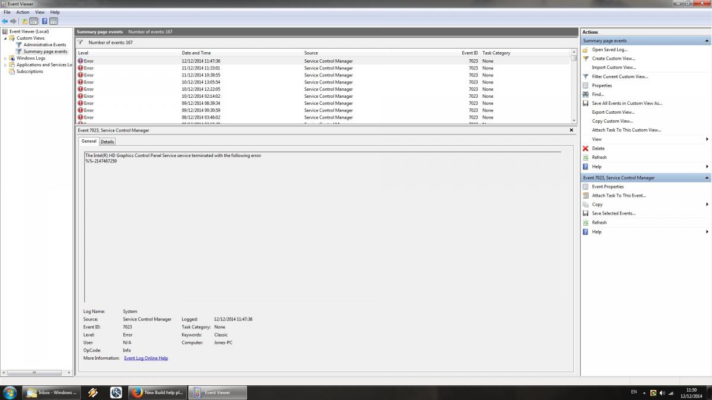This screenshot has width=712, height=400.
Task: Select error event dated 08/12/2014 03:46:02
Action: (323, 117)
